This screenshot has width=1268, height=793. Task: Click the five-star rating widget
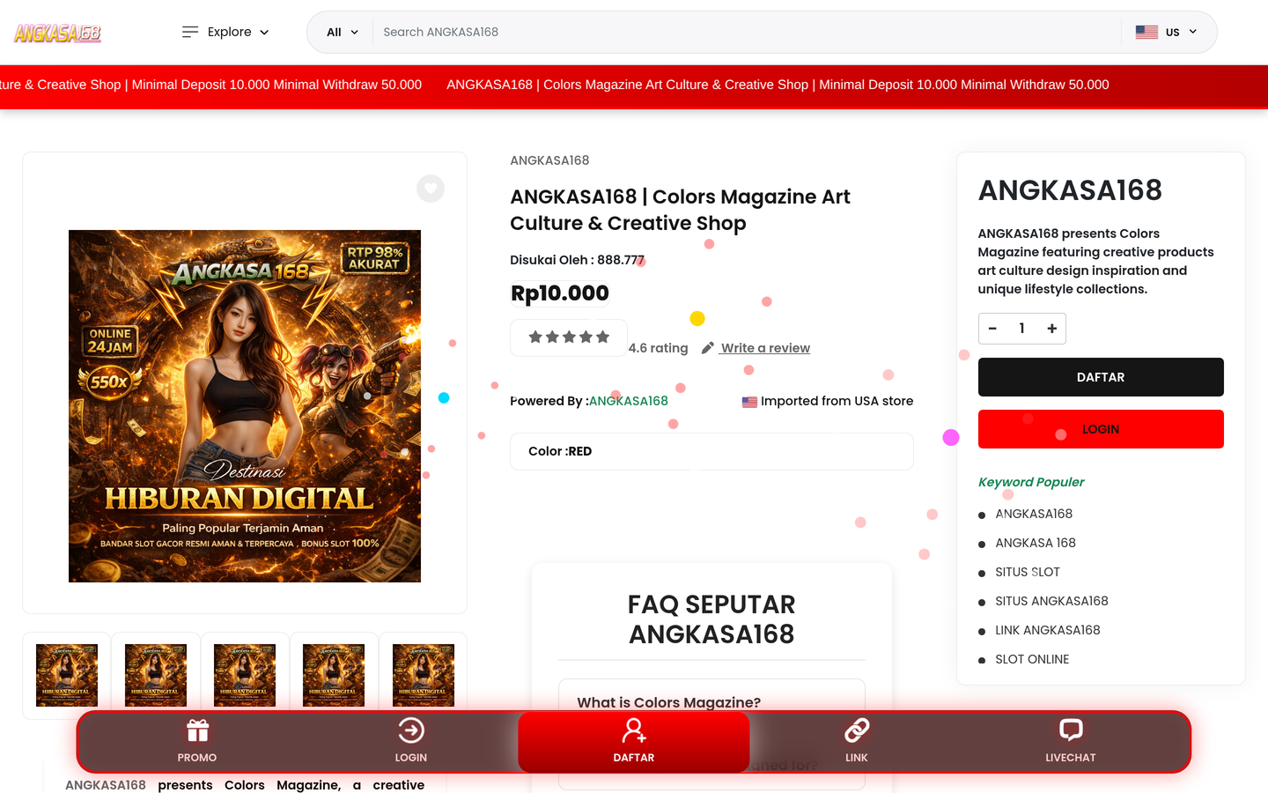[x=569, y=337]
